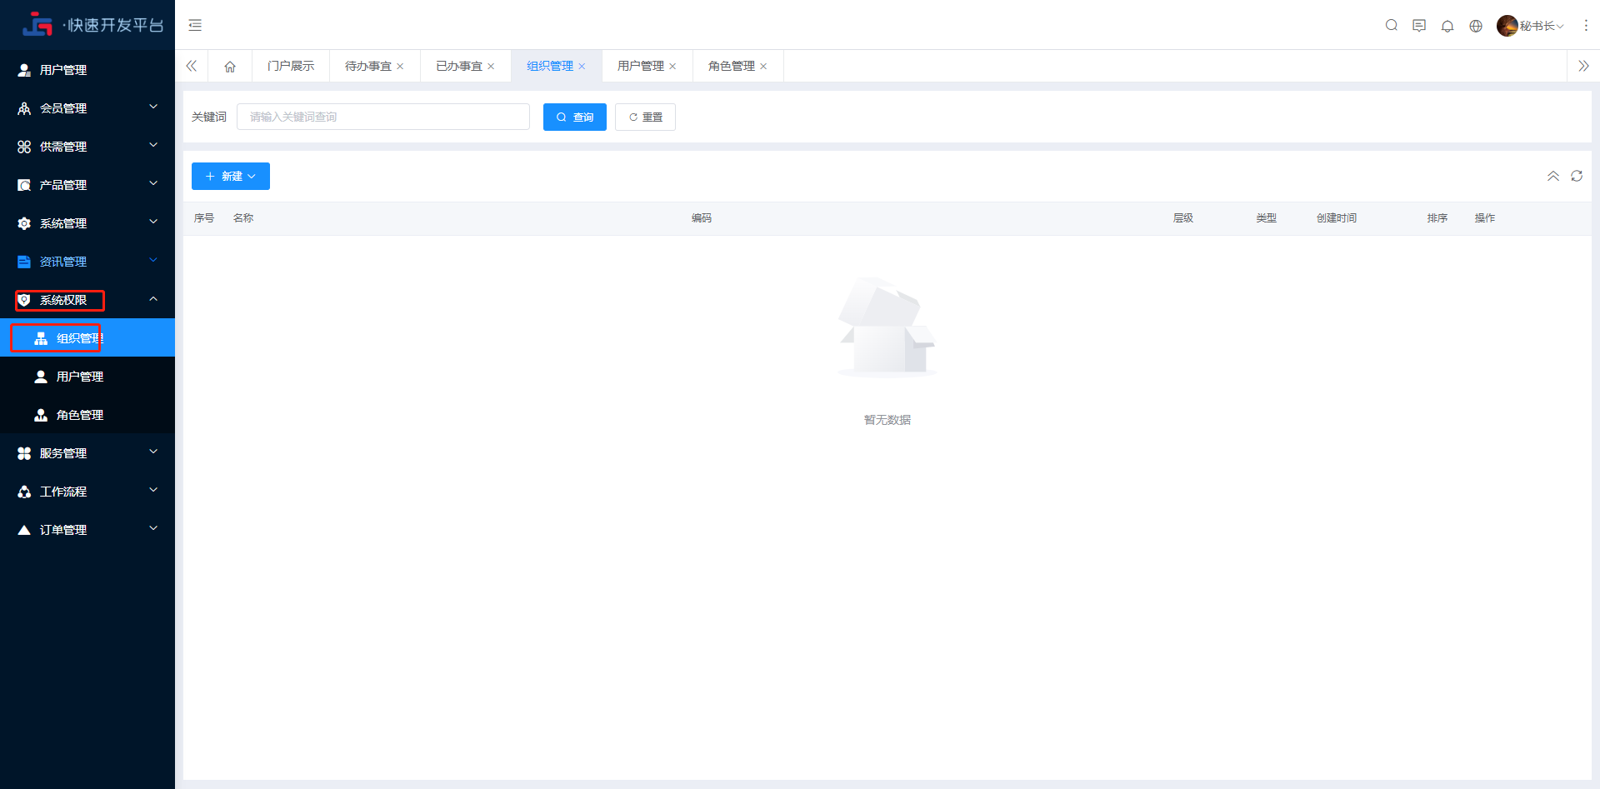
Task: Switch to the 角色管理 tab
Action: [732, 67]
